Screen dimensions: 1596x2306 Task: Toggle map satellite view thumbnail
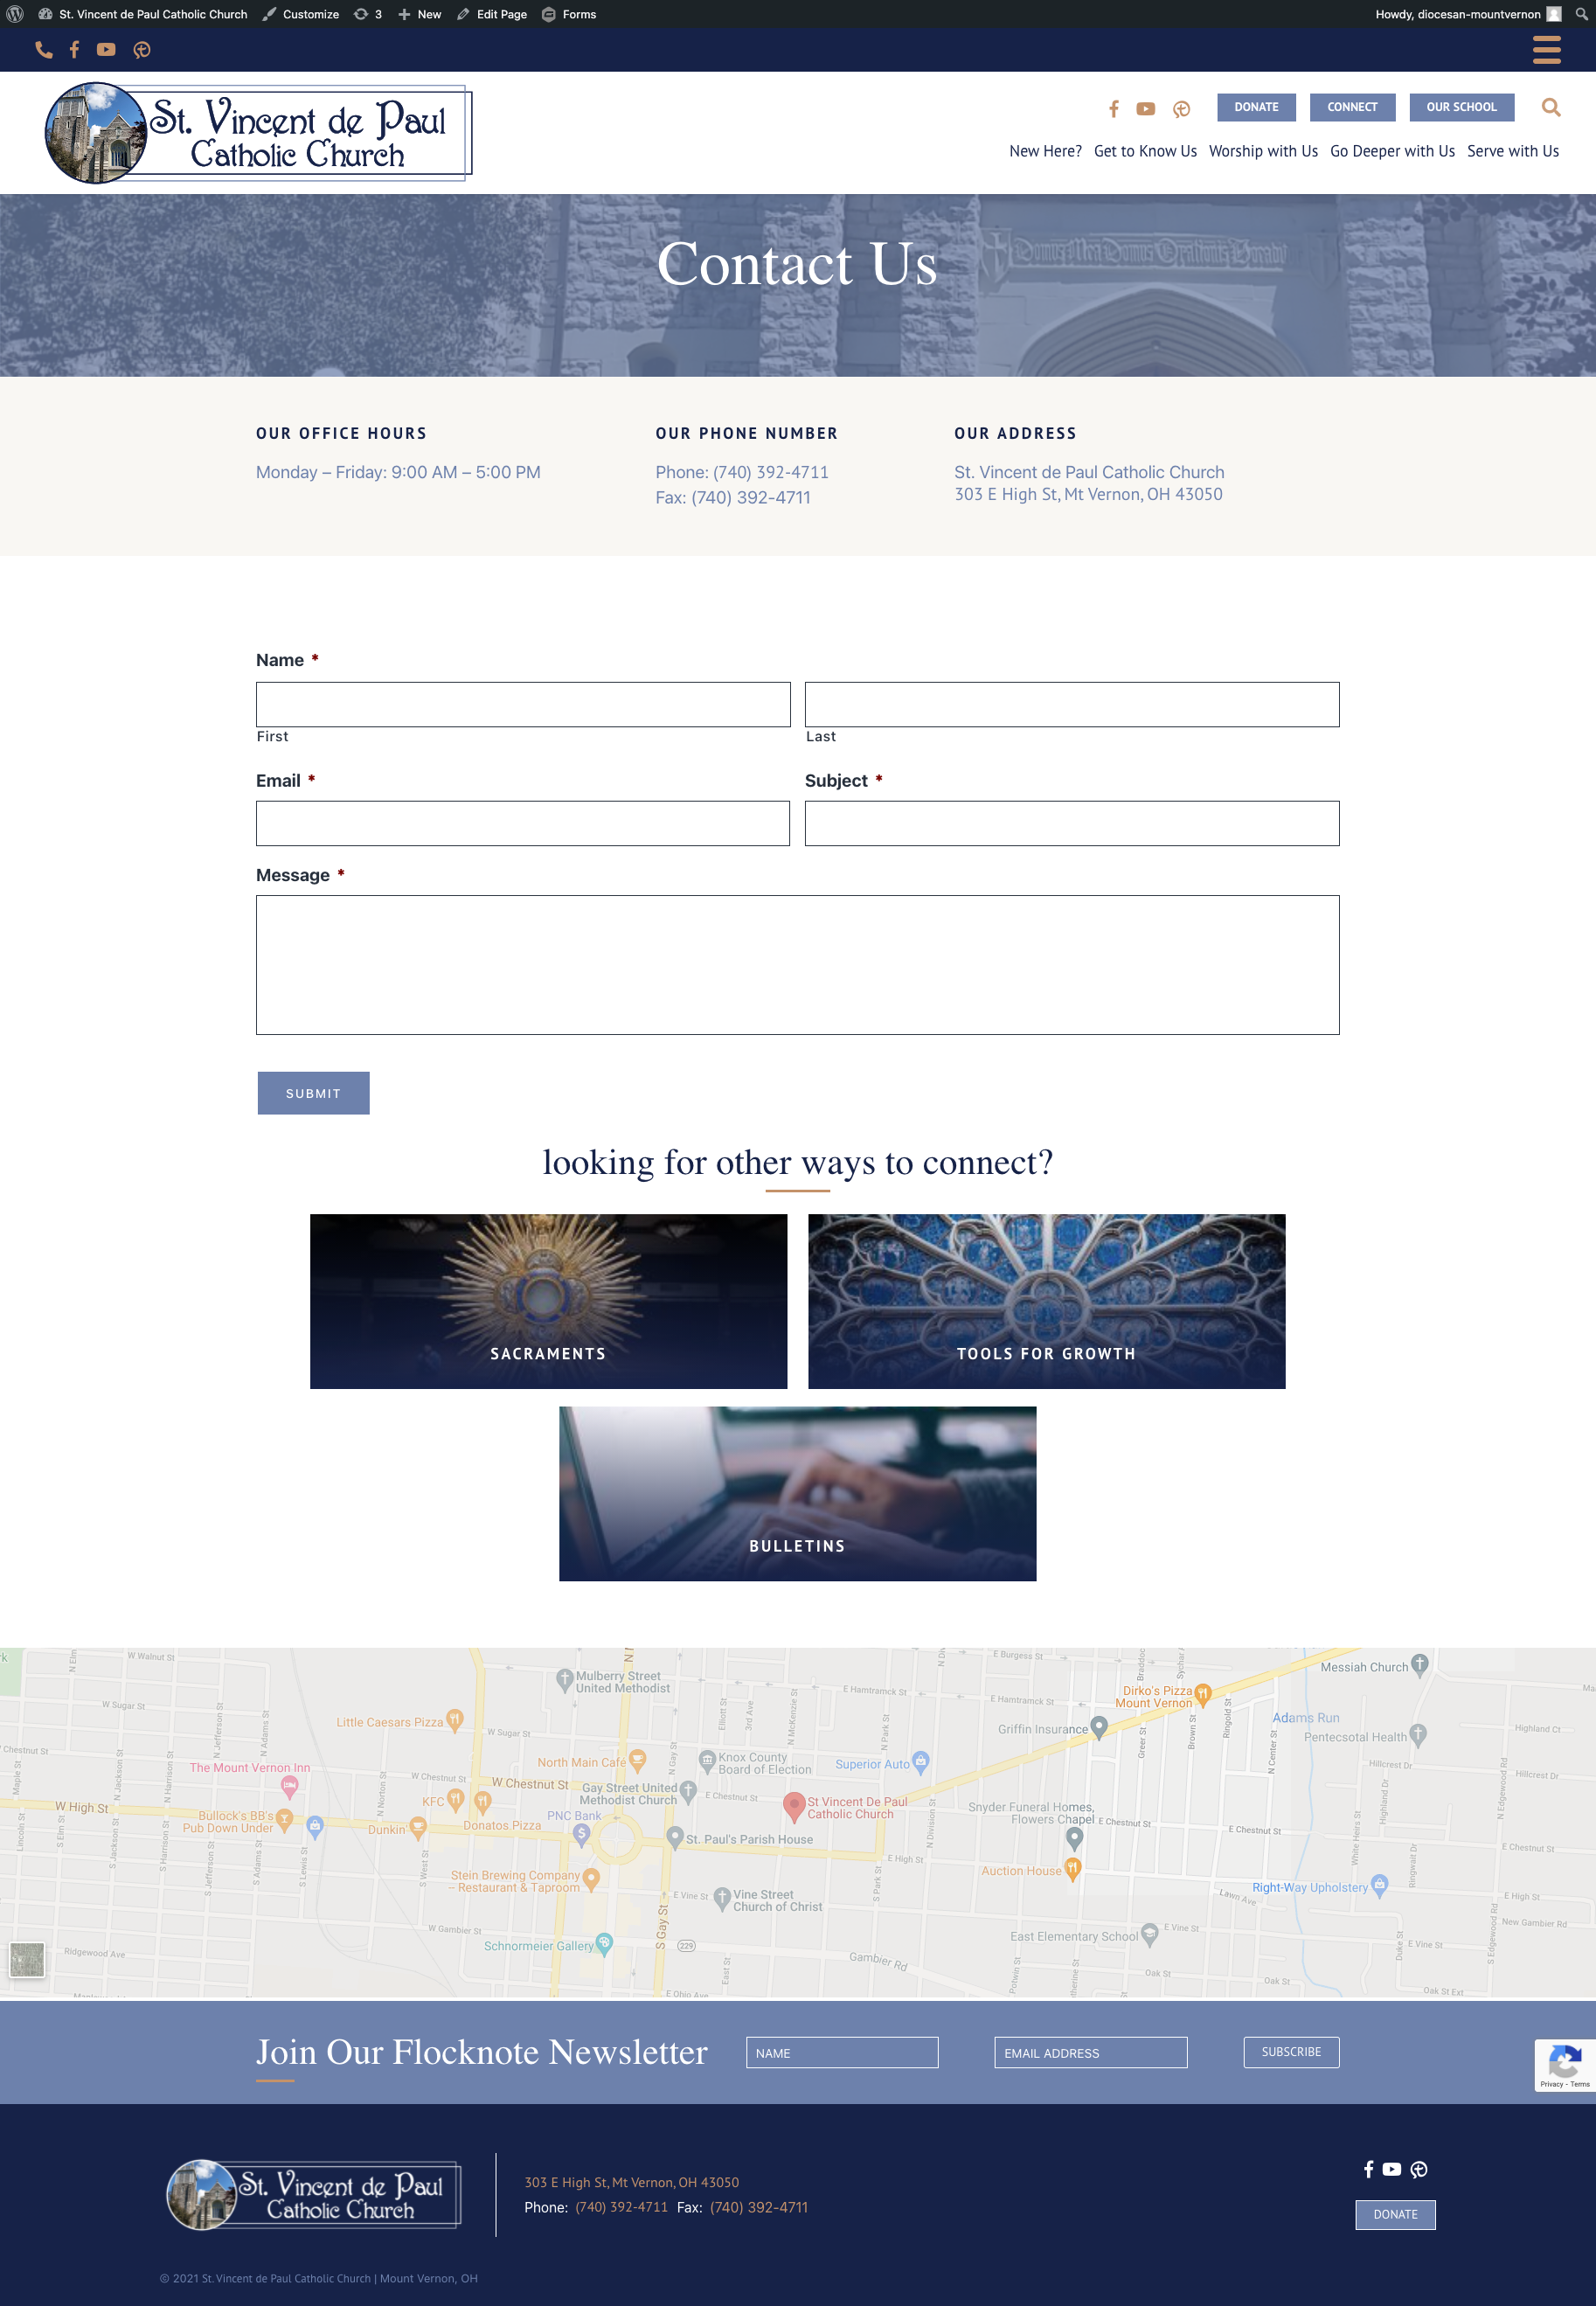[x=27, y=1959]
